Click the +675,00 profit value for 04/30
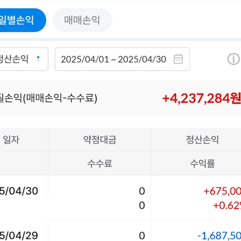The image size is (241, 241). 222,191
